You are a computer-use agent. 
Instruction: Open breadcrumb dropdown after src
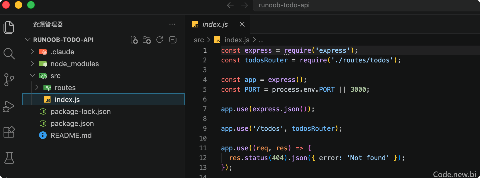pos(209,40)
